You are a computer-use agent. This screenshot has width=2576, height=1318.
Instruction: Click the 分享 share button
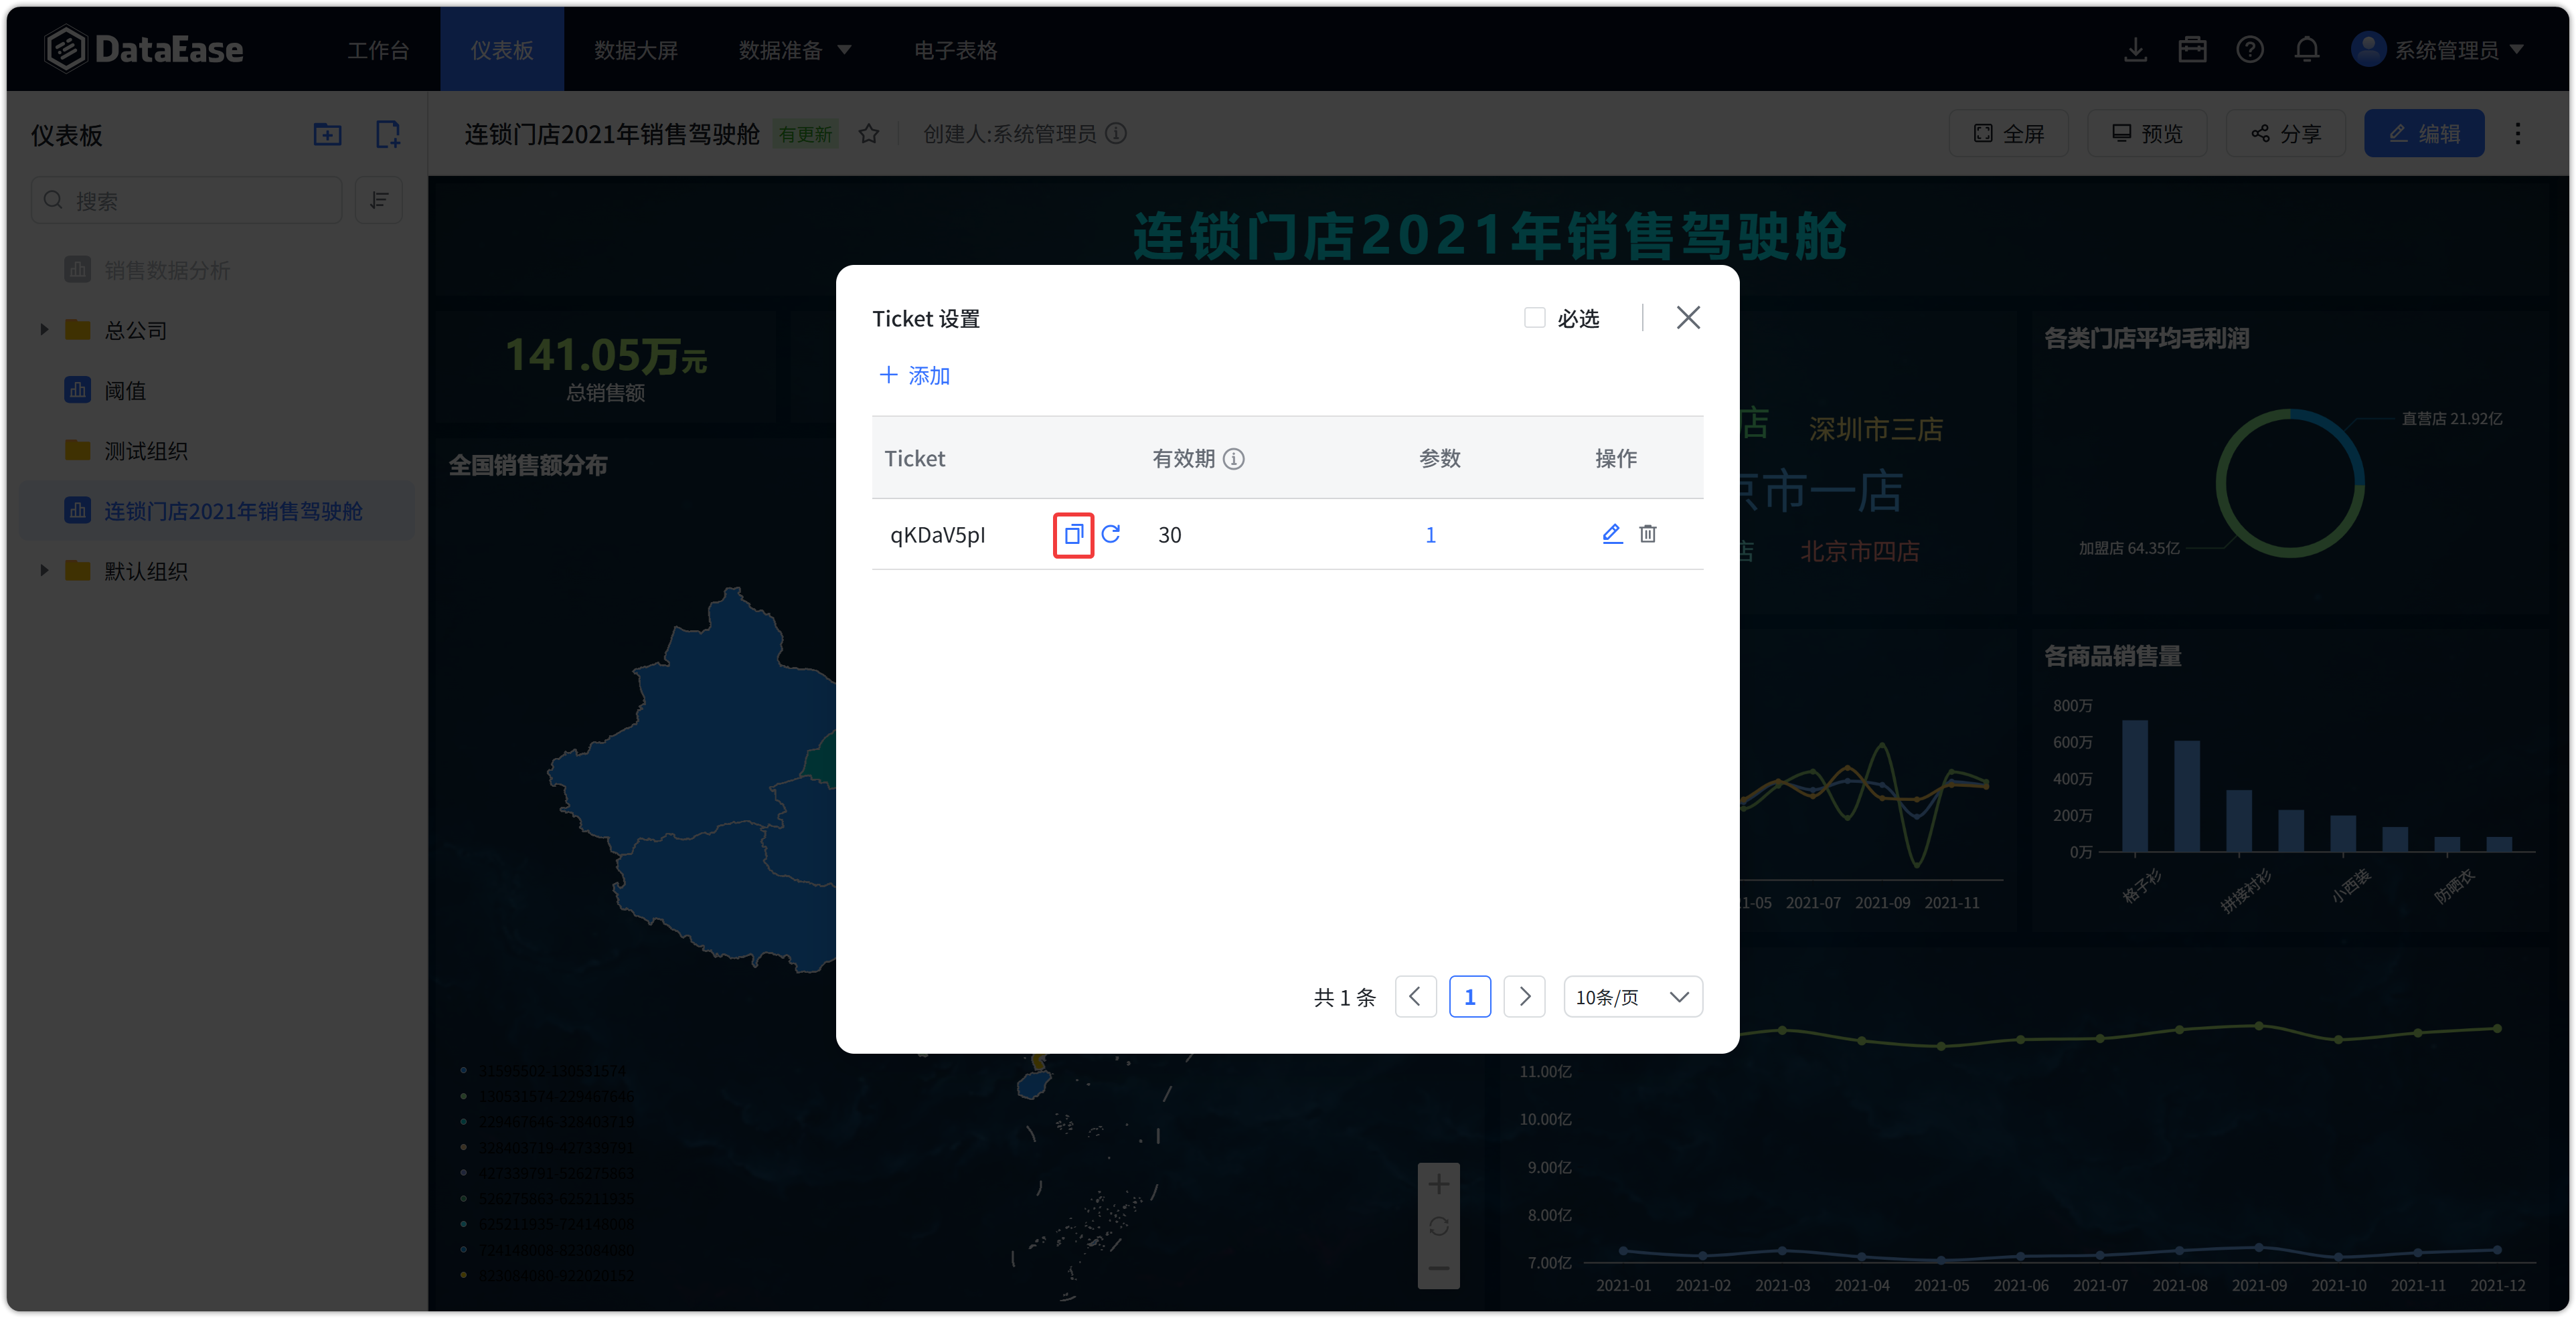point(2286,134)
